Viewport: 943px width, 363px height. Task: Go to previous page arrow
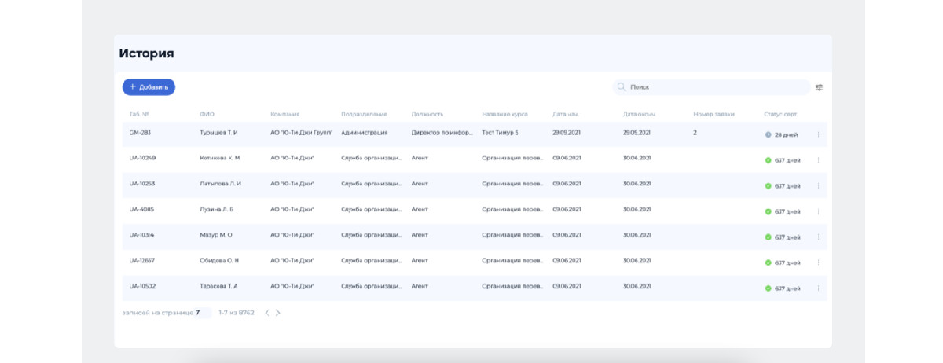(x=266, y=313)
